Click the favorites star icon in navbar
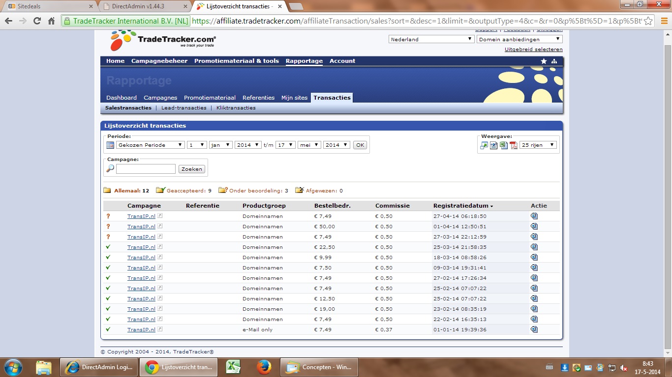Image resolution: width=672 pixels, height=377 pixels. click(x=544, y=61)
